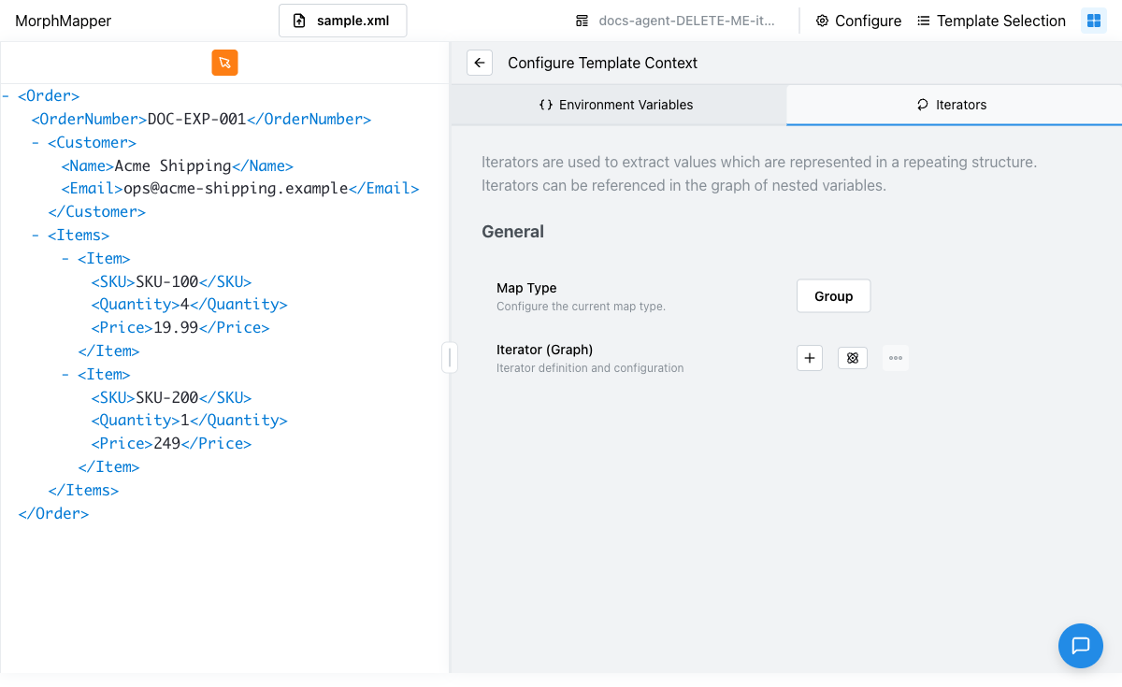1122x687 pixels.
Task: Click the closing </Order> tag
Action: click(x=53, y=514)
